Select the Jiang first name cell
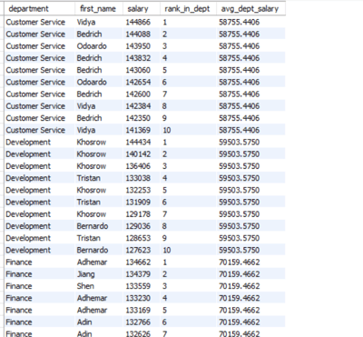Screen dimensions: 363x337 point(85,274)
